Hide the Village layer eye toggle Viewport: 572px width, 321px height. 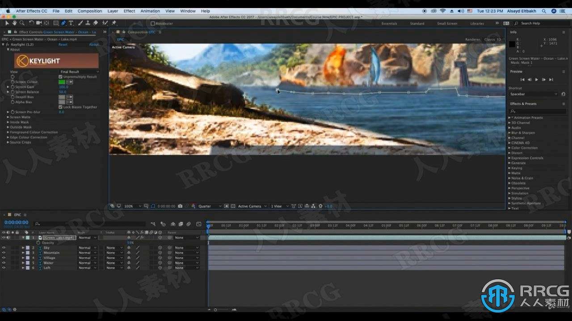click(x=4, y=258)
